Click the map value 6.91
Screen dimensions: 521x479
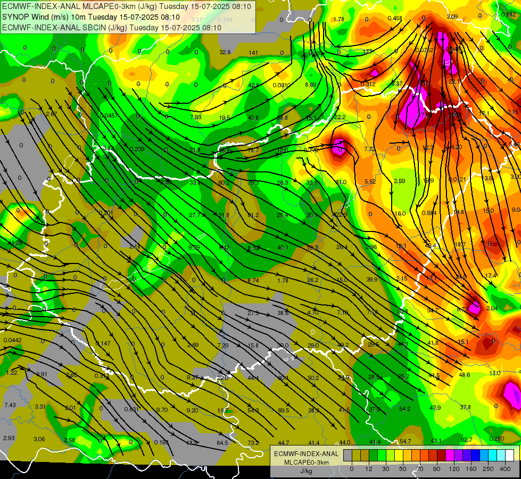click(42, 374)
